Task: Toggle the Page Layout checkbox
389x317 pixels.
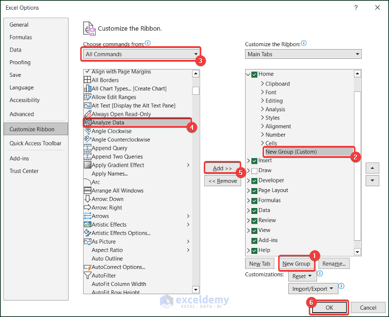Action: (254, 191)
